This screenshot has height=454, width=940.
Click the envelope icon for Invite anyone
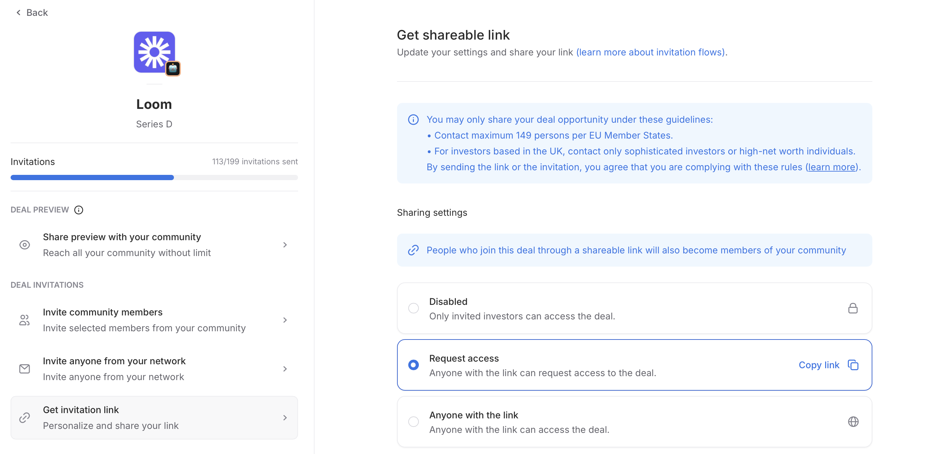(x=24, y=369)
